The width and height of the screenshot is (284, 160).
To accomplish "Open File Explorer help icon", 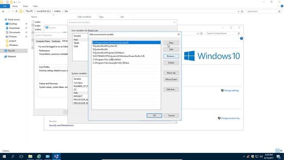I will pos(282,6).
